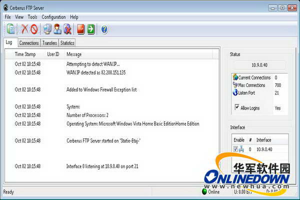Open the File menu
300x200 pixels.
(7, 17)
